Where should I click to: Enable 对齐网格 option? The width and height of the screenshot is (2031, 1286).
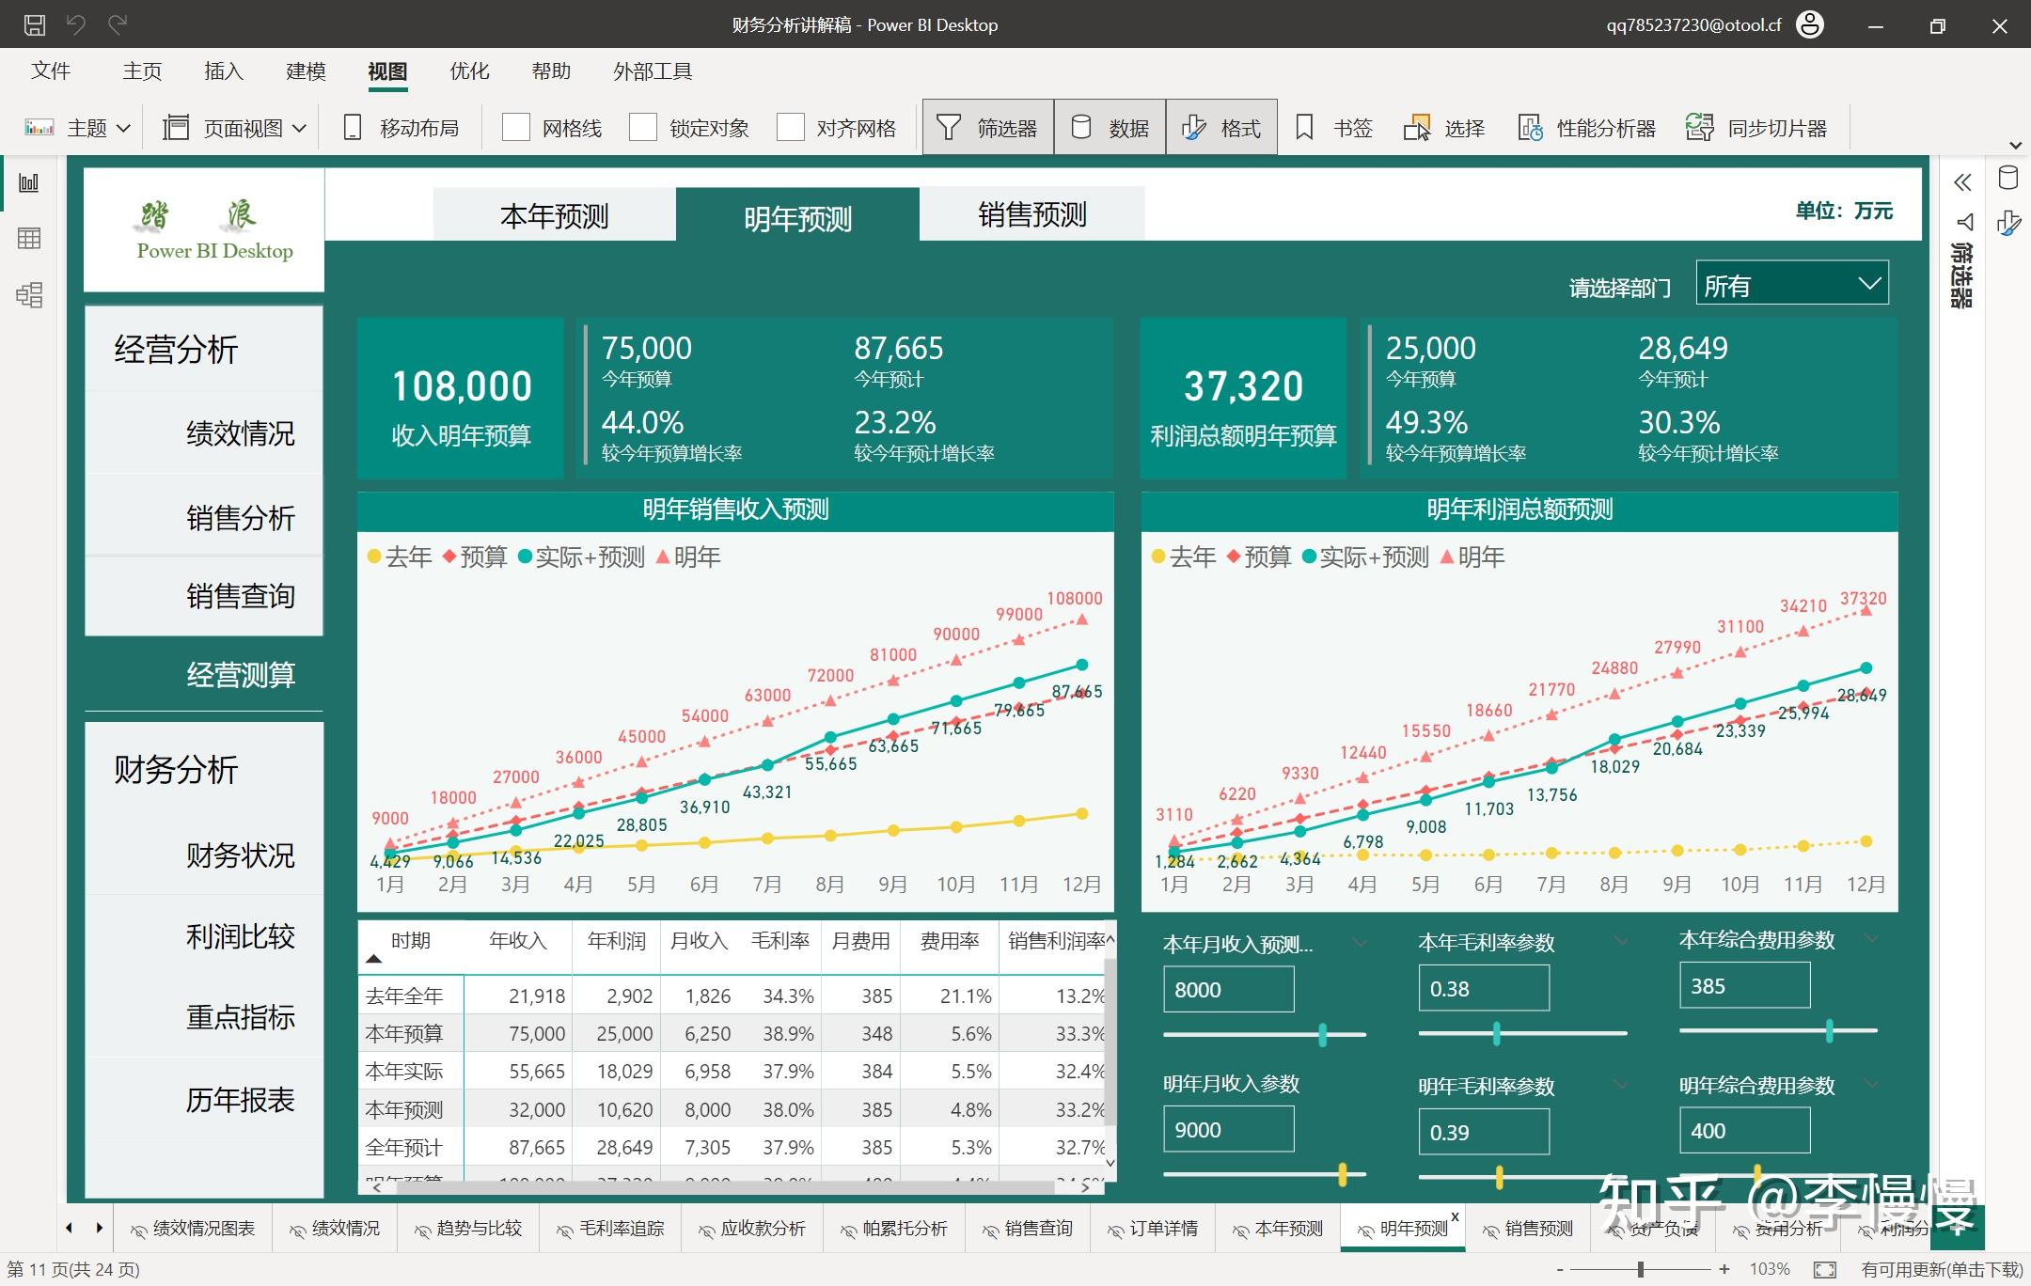792,126
